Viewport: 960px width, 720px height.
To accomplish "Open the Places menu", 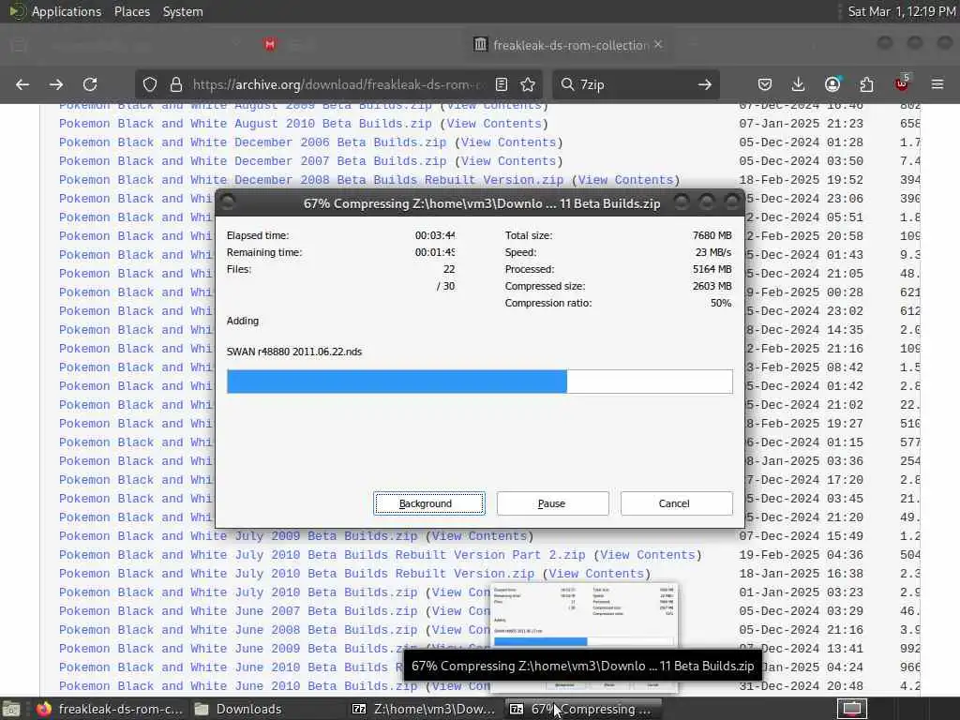I will (131, 11).
